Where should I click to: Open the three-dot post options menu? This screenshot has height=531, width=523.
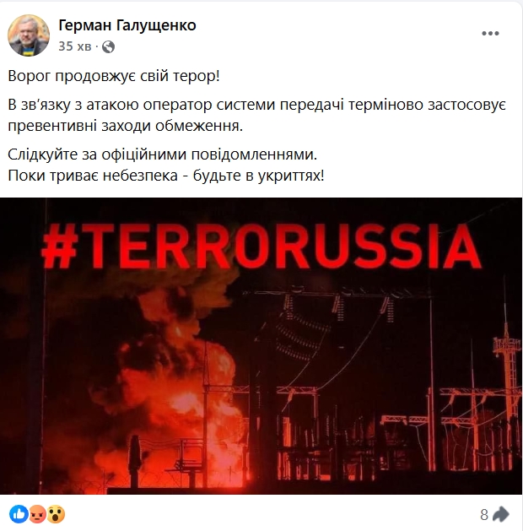490,33
